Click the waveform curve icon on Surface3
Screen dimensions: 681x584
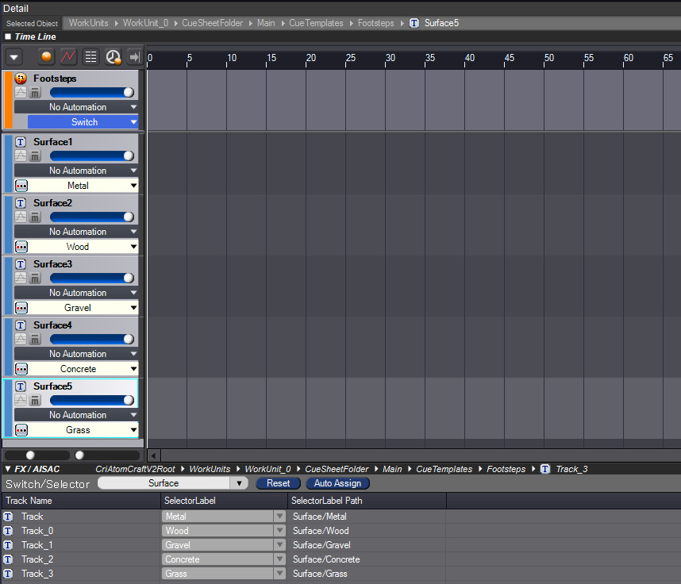pyautogui.click(x=21, y=278)
